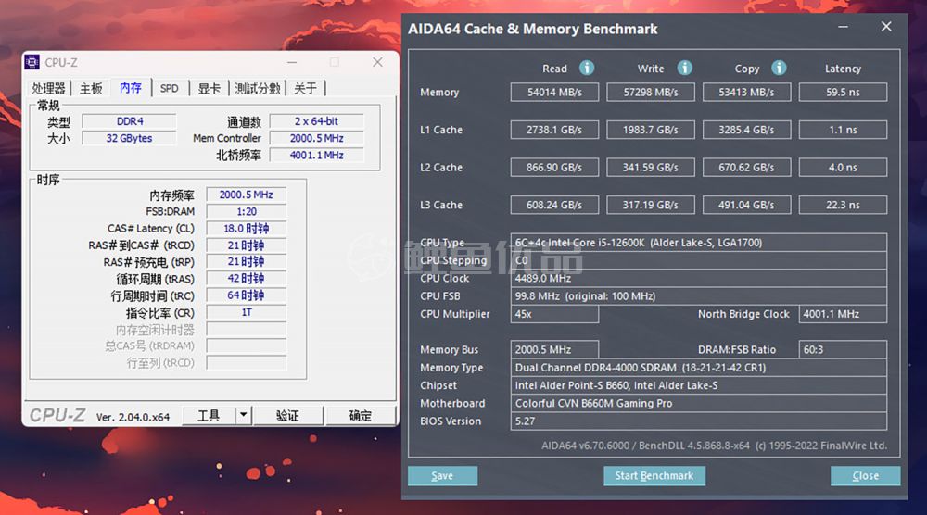The height and width of the screenshot is (515, 927).
Task: Minimize the CPU-Z window
Action: click(292, 62)
